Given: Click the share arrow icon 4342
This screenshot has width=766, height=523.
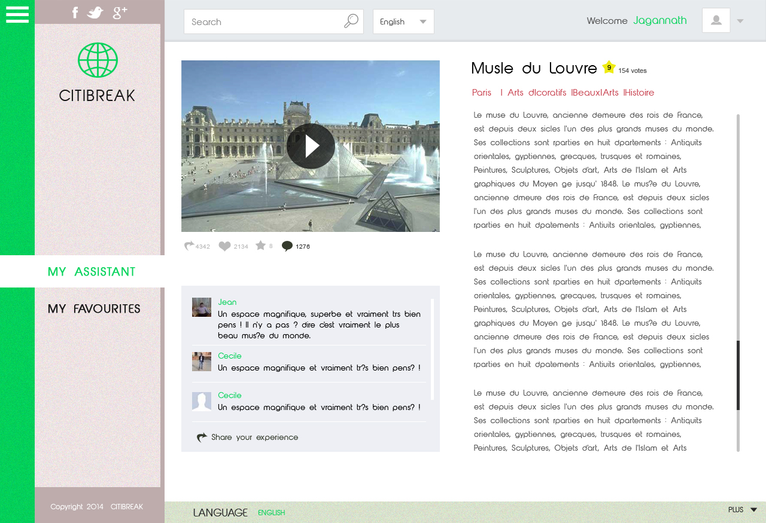Looking at the screenshot, I should coord(189,246).
